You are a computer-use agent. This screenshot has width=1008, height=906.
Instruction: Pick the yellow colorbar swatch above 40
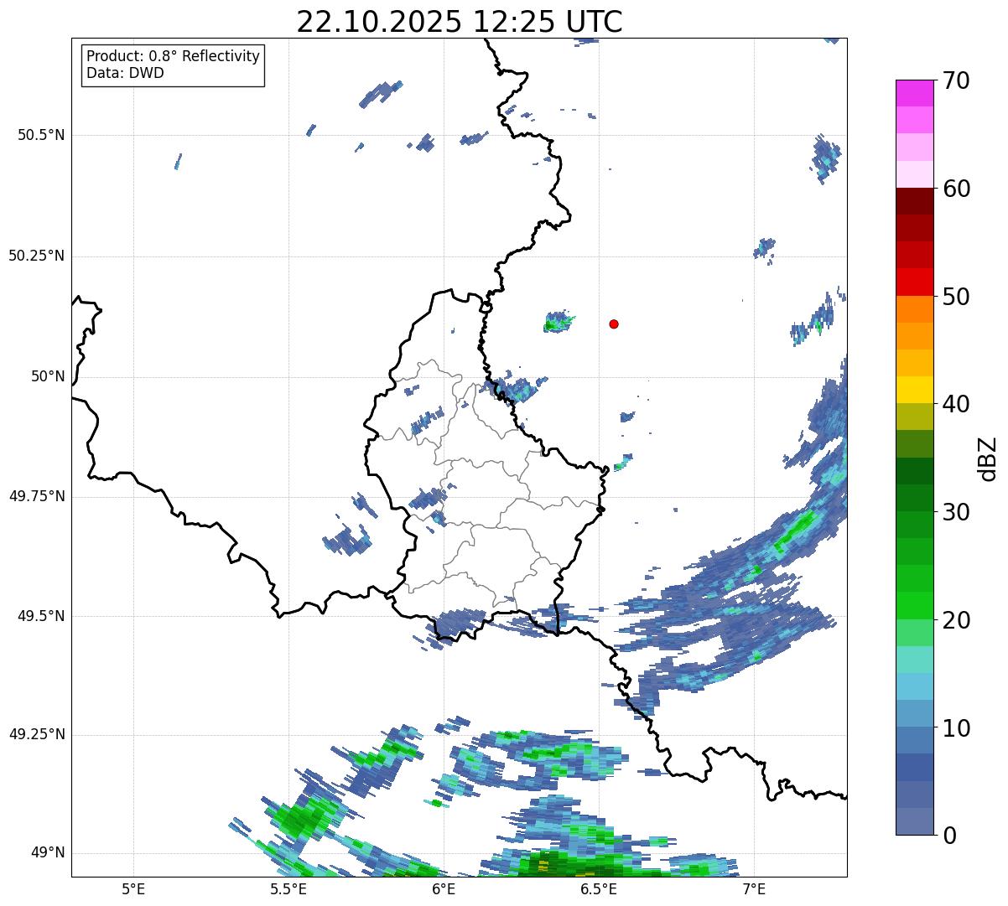[914, 390]
